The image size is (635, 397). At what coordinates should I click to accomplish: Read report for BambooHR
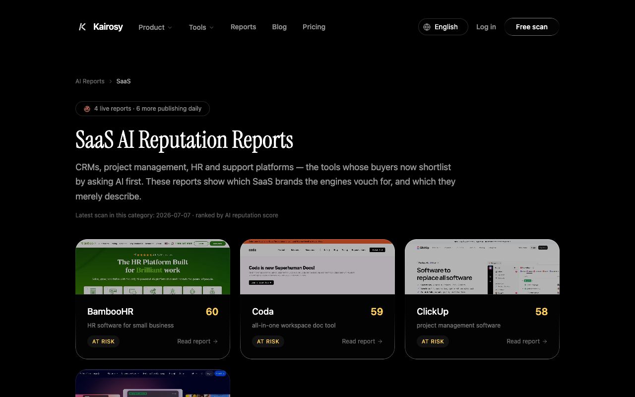pos(197,341)
